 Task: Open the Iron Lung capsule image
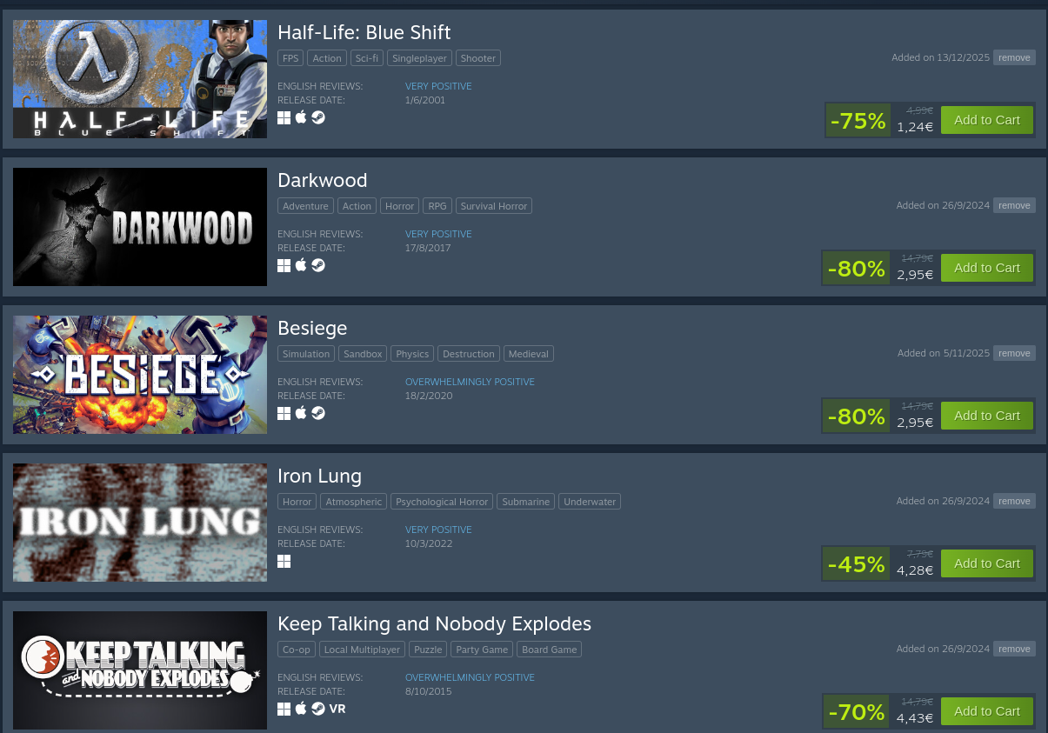click(140, 523)
